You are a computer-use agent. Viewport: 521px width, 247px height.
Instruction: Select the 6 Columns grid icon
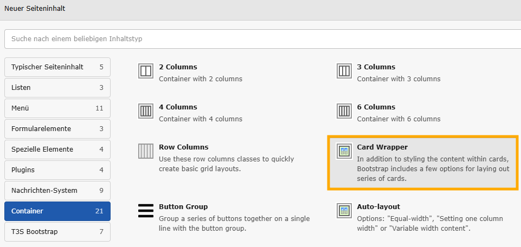[344, 111]
